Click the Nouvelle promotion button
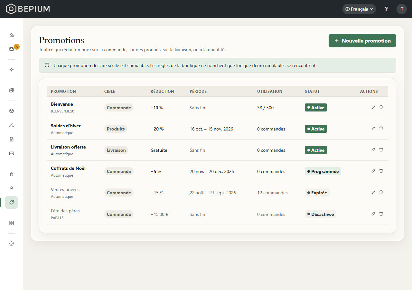 pos(362,41)
